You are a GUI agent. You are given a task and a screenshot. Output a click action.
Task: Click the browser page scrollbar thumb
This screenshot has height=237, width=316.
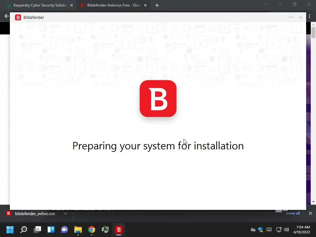313,32
